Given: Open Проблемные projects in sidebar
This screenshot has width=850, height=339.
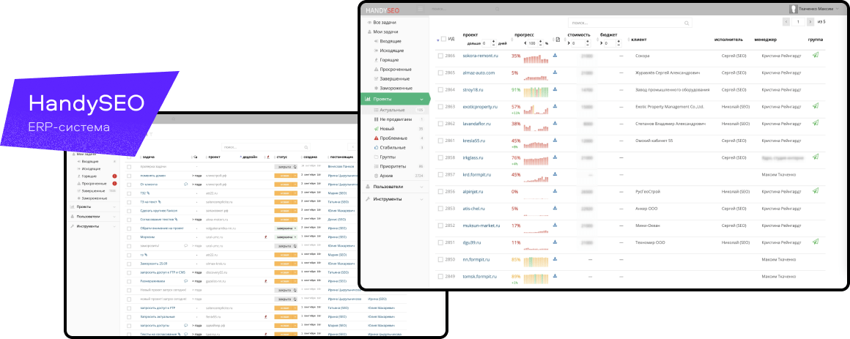Looking at the screenshot, I should 395,138.
